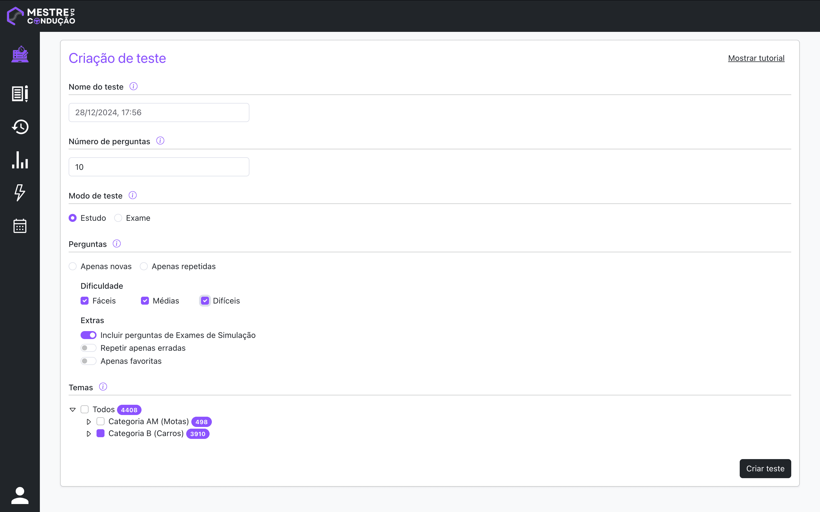Expand Categoria AM (Motas) node
The image size is (820, 512).
pos(89,422)
